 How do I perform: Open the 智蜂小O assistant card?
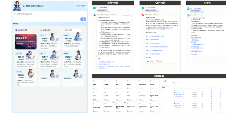(x=49, y=41)
